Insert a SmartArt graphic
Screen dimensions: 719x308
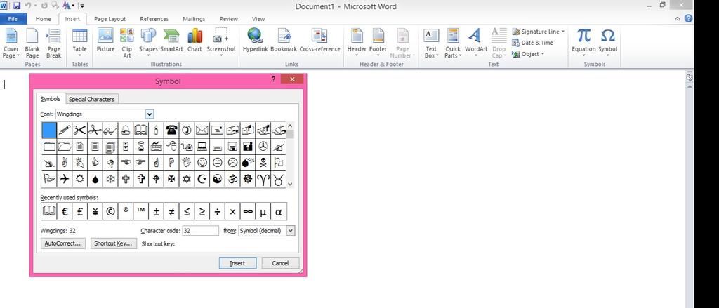click(x=171, y=40)
